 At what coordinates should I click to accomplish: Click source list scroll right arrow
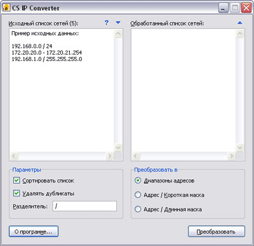[109, 156]
